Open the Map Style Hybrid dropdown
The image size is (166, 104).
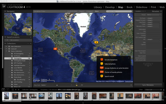[x=44, y=85]
